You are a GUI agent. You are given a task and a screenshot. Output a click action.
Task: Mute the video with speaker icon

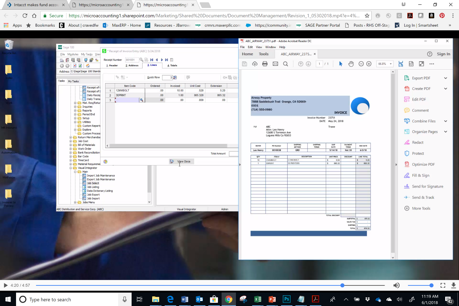point(396,285)
